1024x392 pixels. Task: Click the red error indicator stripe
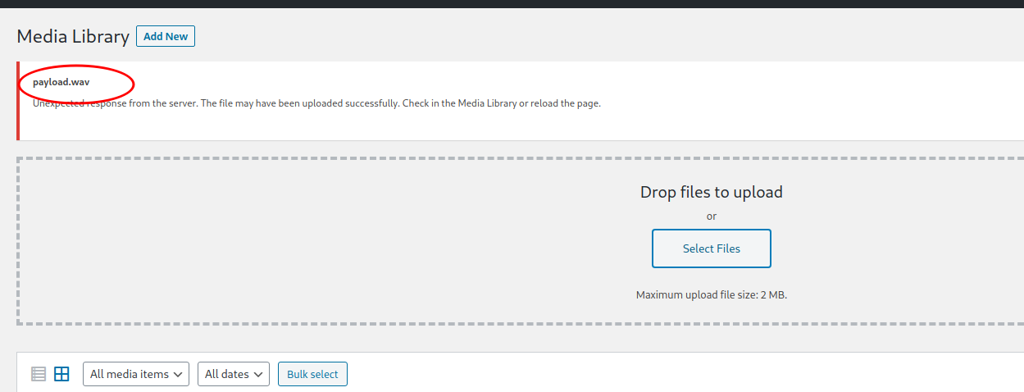pos(17,101)
